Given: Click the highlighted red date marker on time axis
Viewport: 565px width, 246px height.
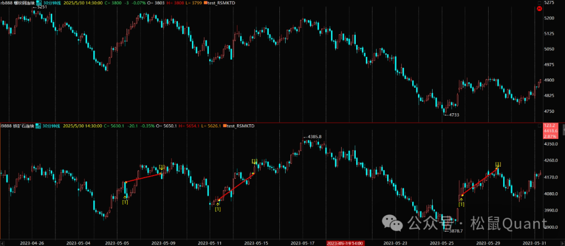Looking at the screenshot, I should pyautogui.click(x=345, y=243).
